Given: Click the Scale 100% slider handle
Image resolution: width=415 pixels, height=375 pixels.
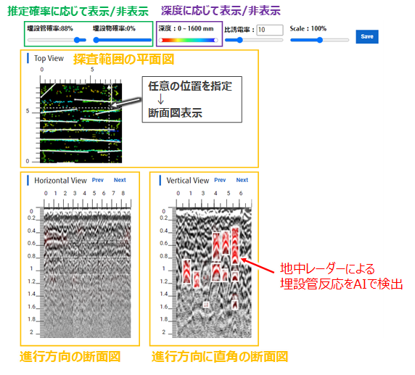Looking at the screenshot, I should pos(320,40).
